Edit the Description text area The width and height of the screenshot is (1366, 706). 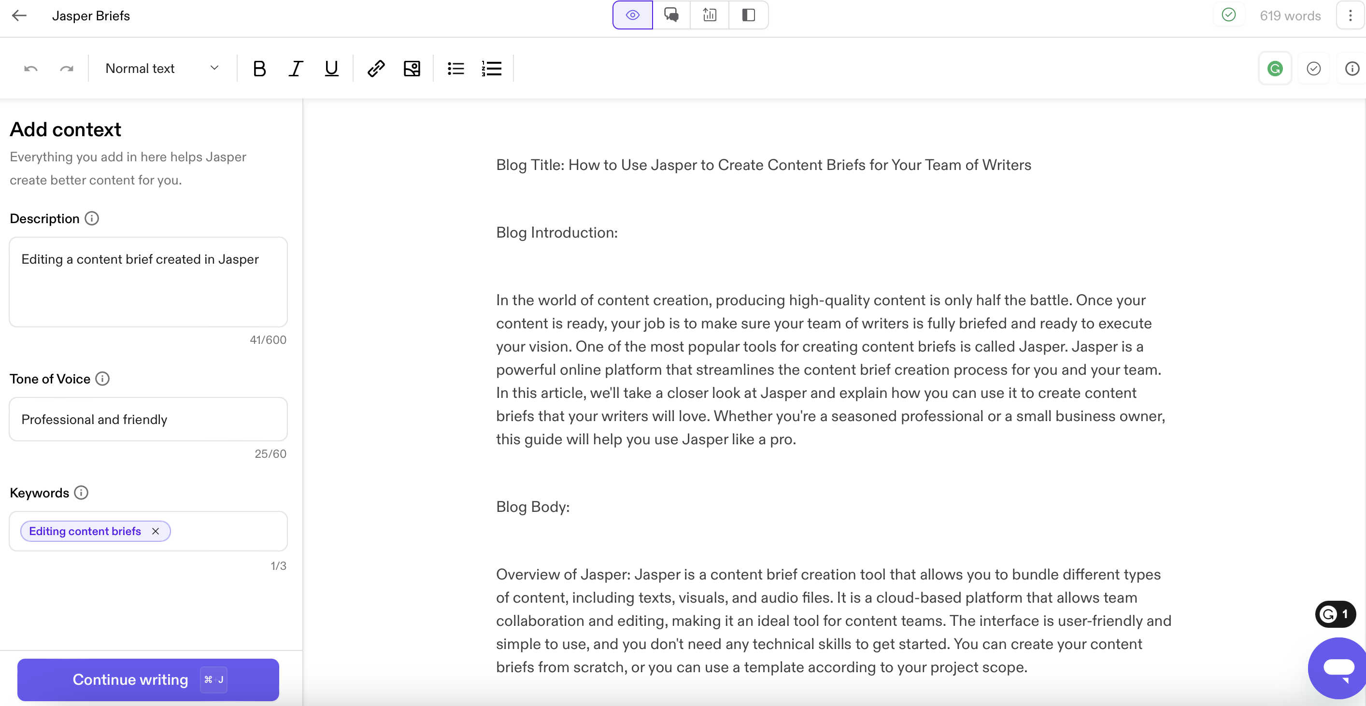148,282
